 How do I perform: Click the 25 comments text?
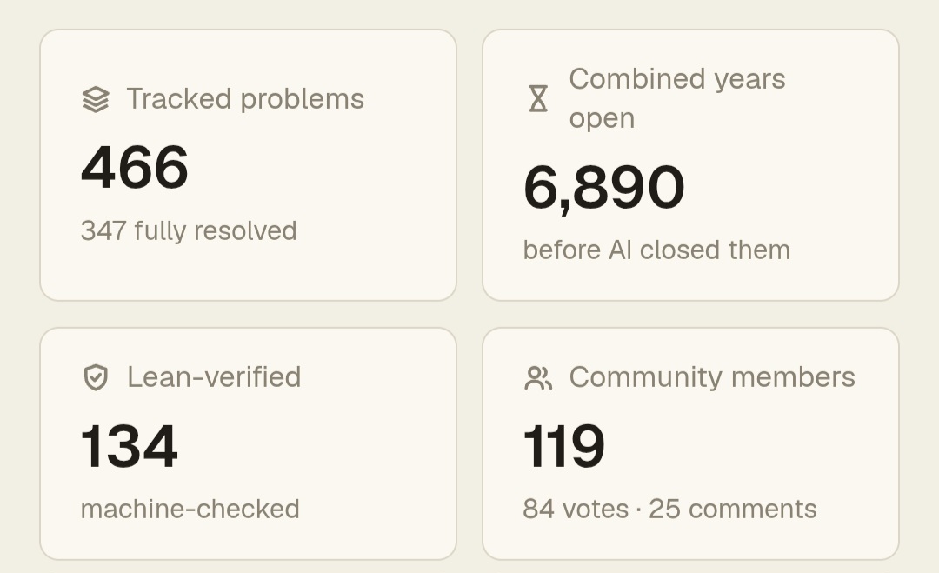pos(732,510)
